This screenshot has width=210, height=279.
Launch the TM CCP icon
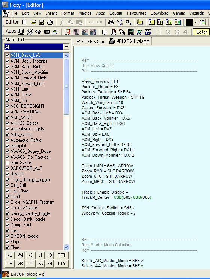[x=148, y=32]
